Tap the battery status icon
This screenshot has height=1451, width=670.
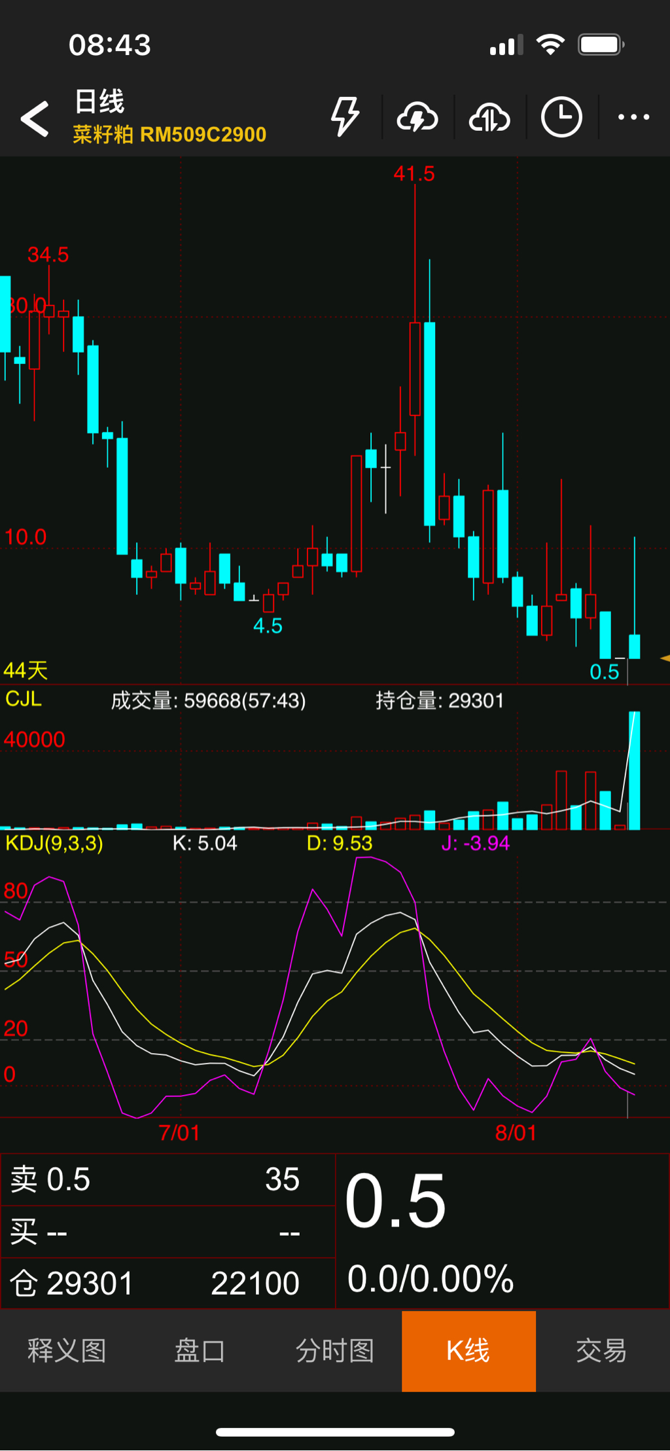601,45
